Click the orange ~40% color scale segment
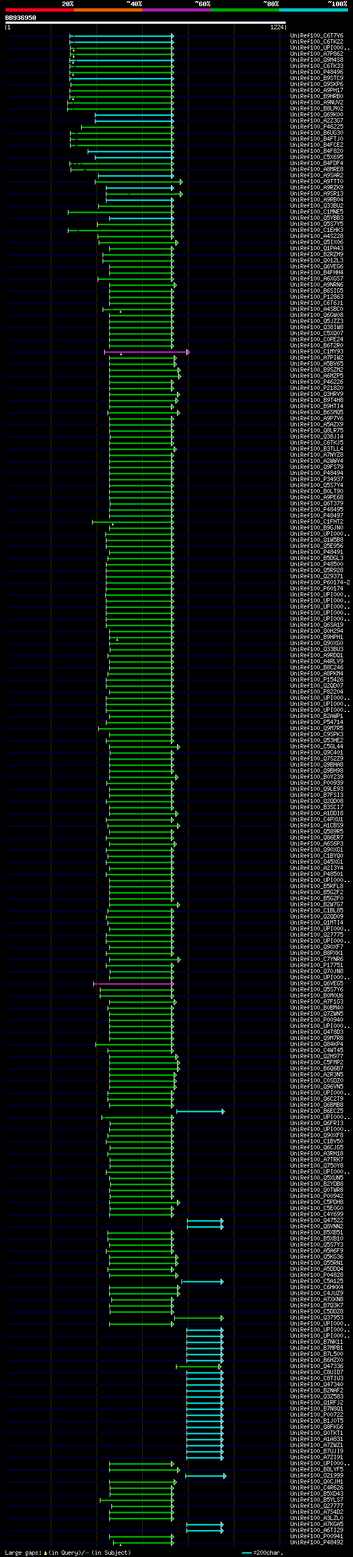The image size is (353, 1557). tap(108, 10)
